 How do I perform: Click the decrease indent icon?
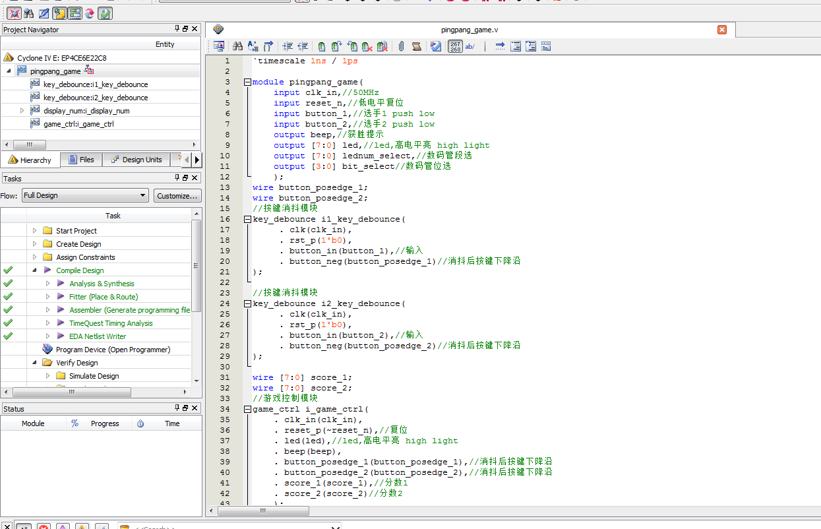(x=303, y=46)
